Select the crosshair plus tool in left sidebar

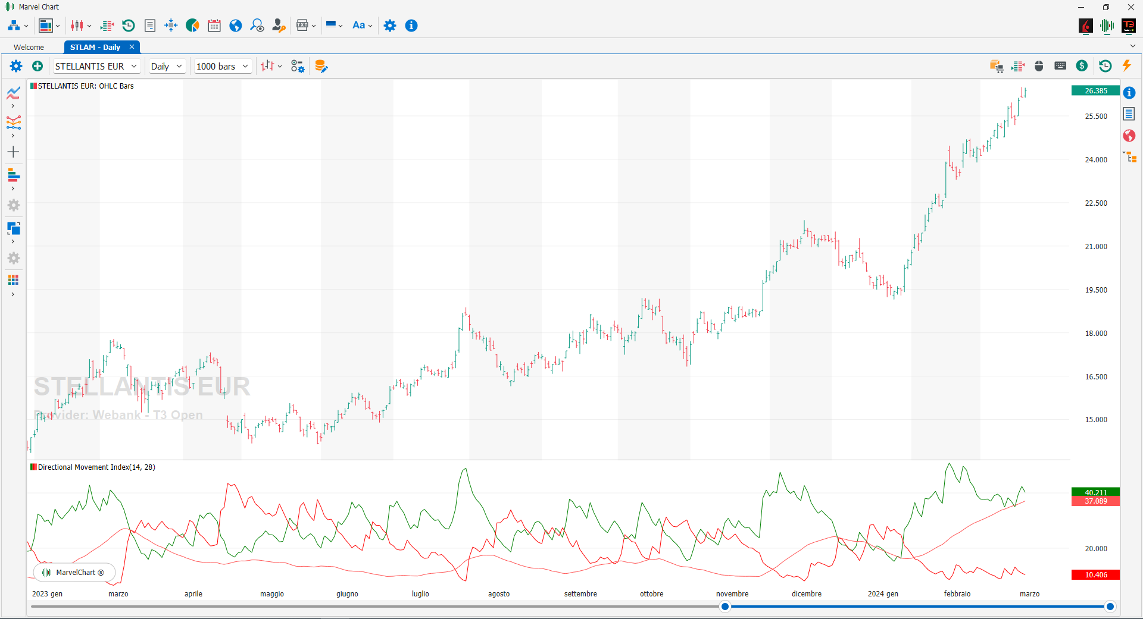tap(13, 152)
